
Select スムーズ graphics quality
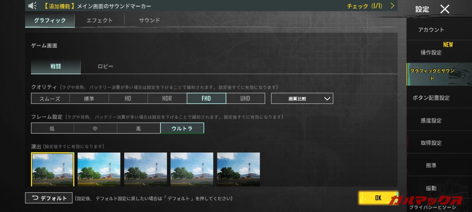click(50, 99)
